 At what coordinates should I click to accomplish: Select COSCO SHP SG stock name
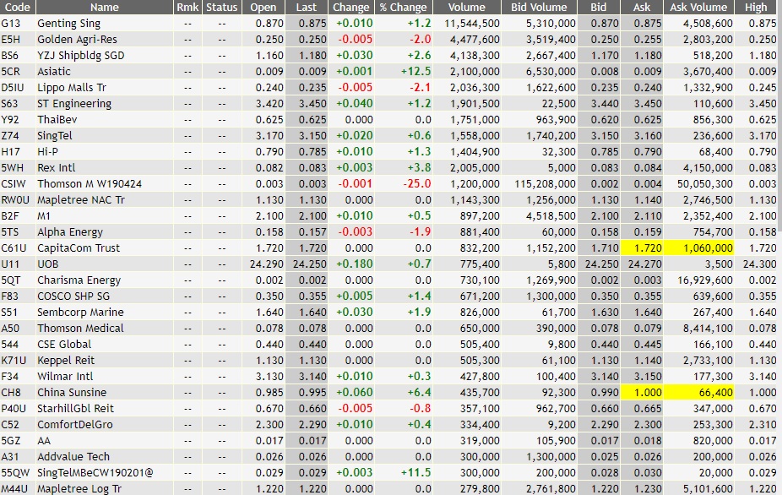pyautogui.click(x=73, y=296)
